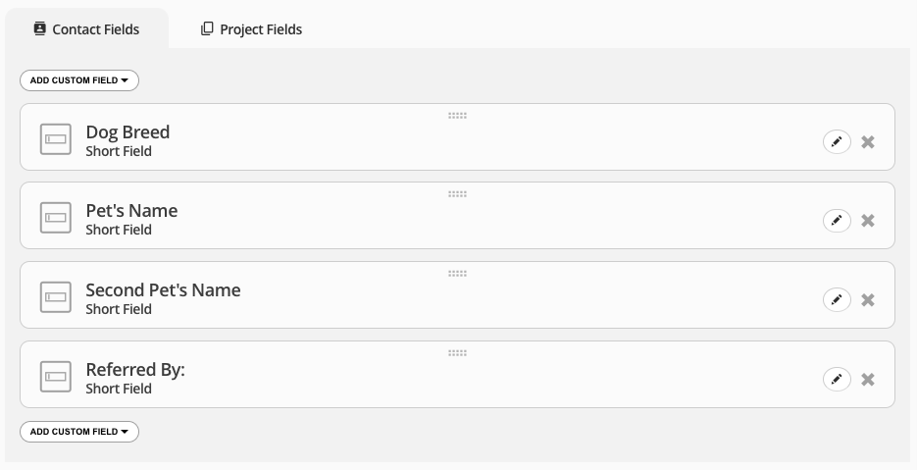Click the short field icon beside Pet's Name

[56, 218]
